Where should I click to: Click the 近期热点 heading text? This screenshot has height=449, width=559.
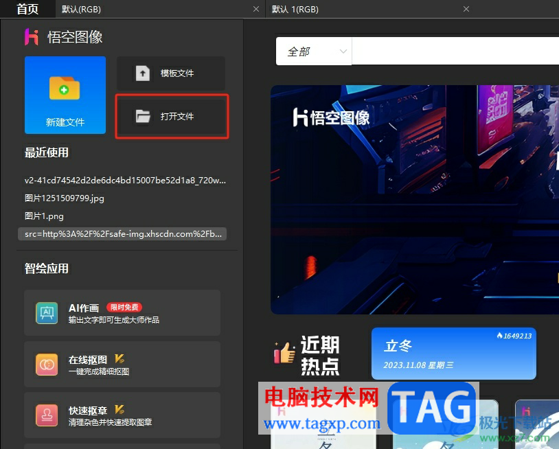click(320, 355)
